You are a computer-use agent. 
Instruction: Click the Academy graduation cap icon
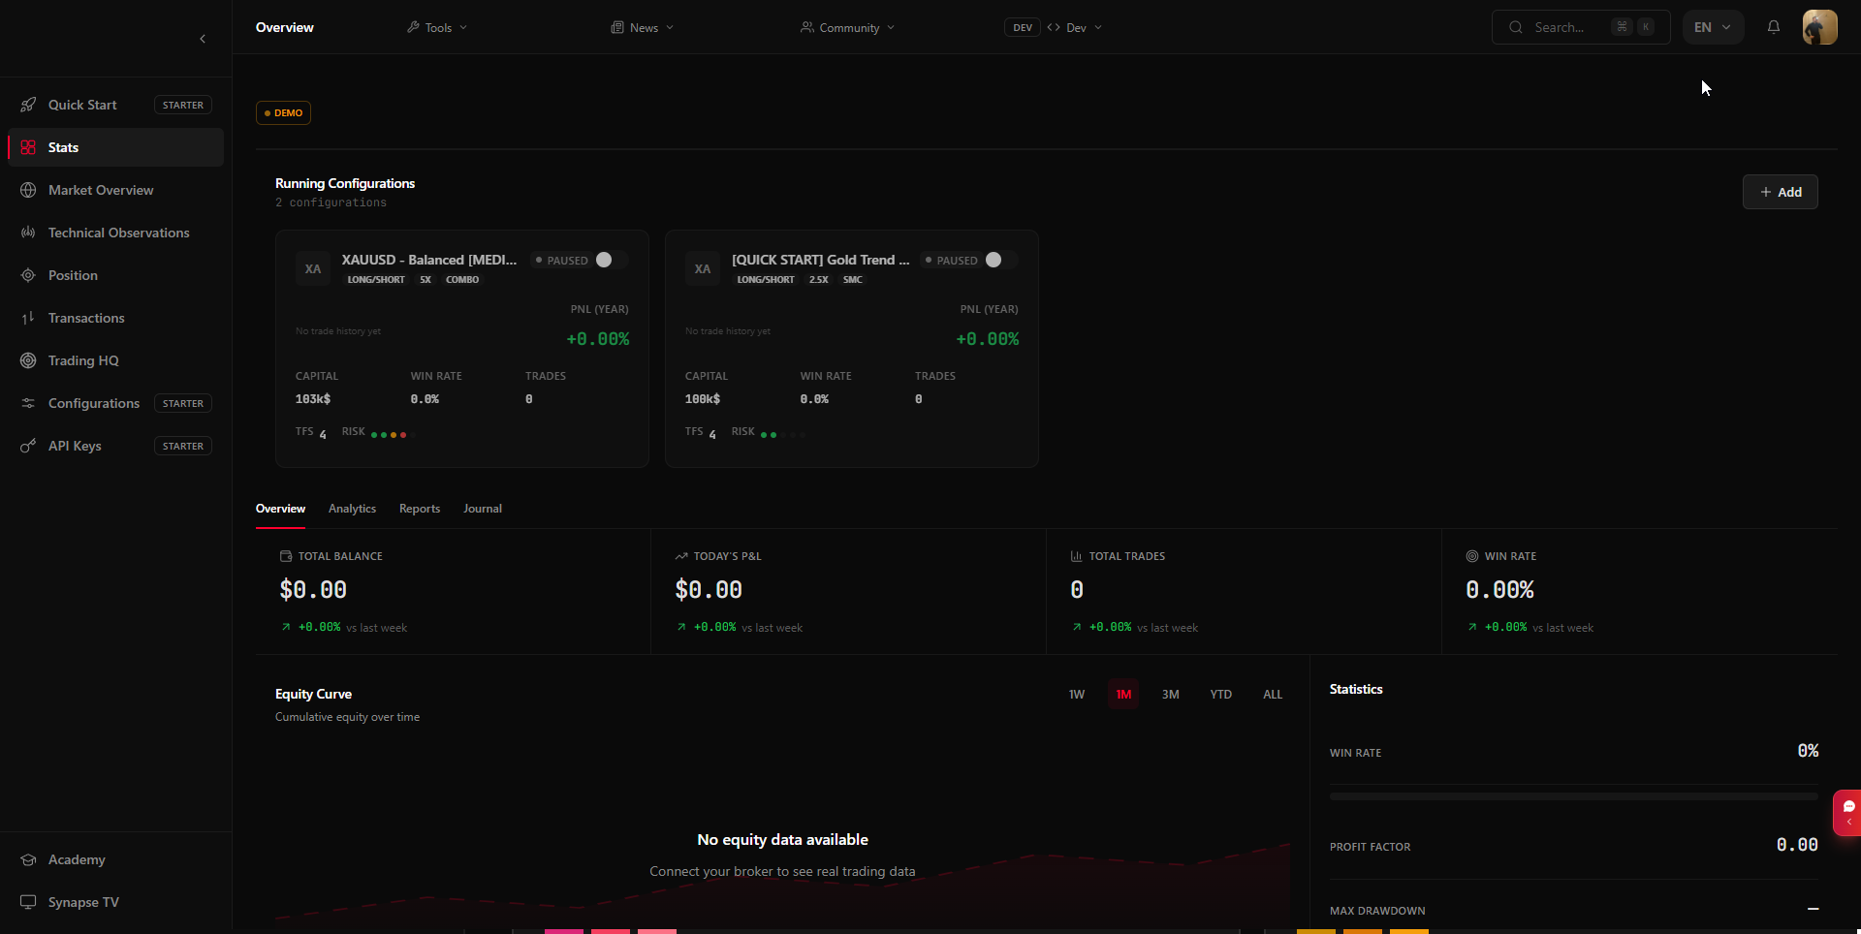(28, 859)
